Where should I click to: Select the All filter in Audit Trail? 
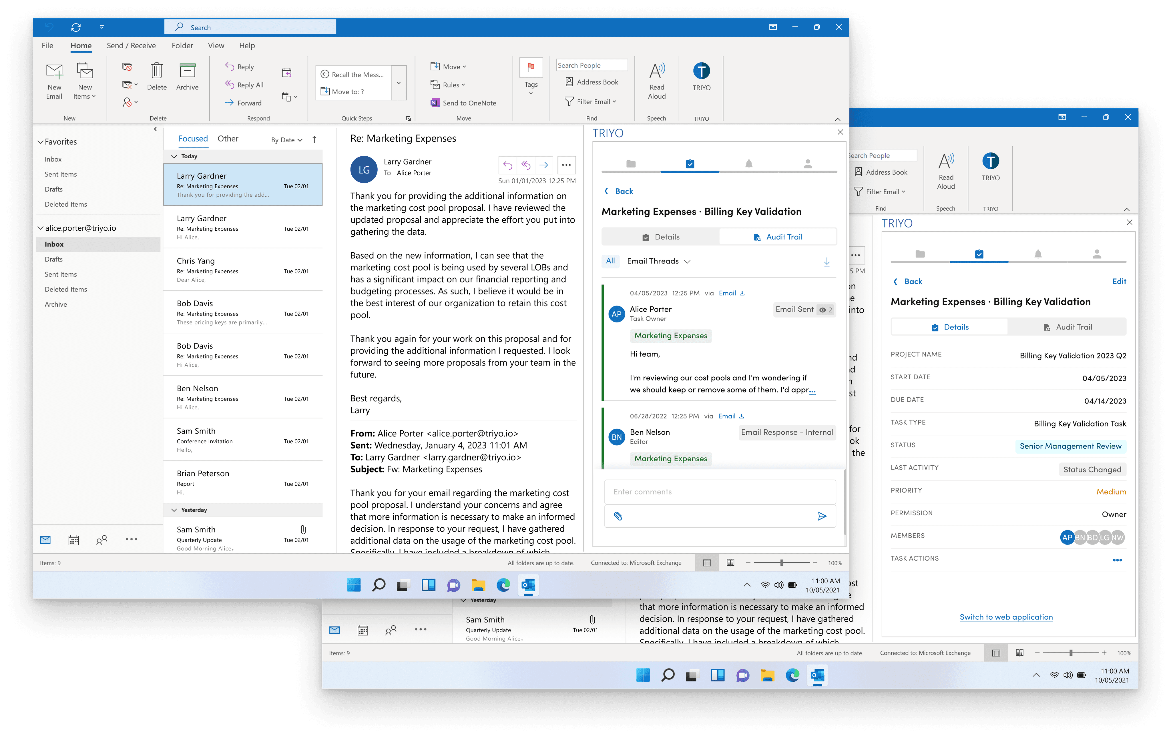tap(610, 261)
